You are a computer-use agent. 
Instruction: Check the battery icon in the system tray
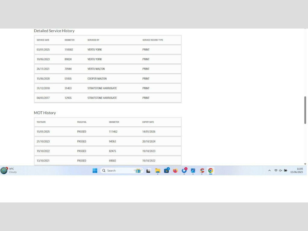pyautogui.click(x=285, y=171)
